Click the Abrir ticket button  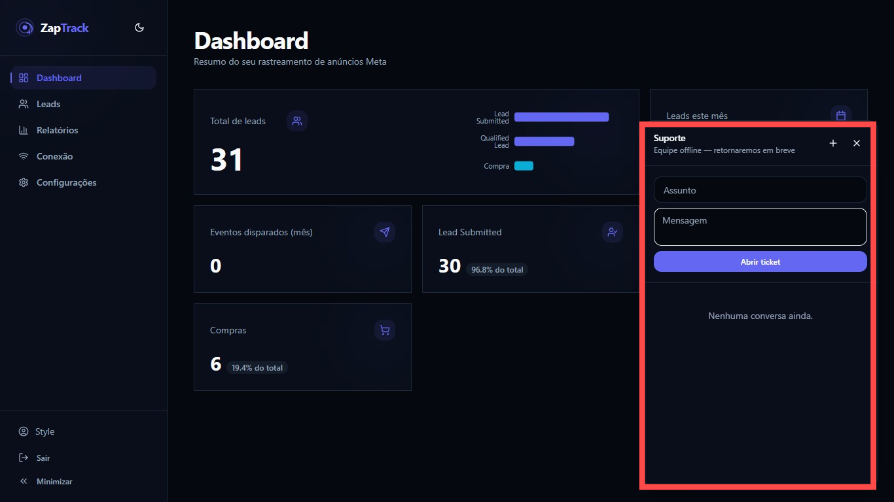click(760, 261)
